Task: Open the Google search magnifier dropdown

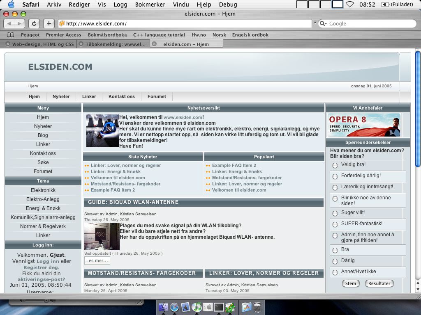Action: (323, 23)
